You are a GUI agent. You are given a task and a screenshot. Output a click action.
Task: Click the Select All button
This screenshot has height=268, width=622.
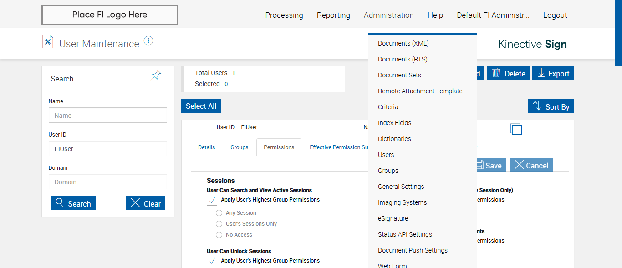(201, 106)
